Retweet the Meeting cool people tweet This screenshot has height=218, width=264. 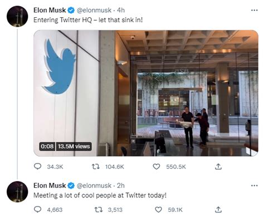(99, 210)
